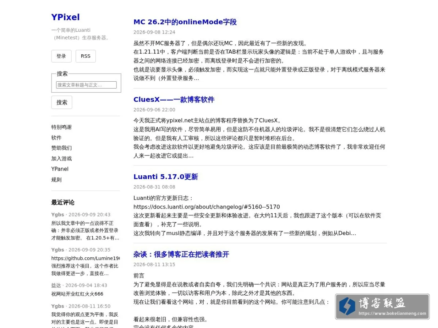Image resolution: width=438 pixels, height=328 pixels.
Task: Open commenter Ygbs on 2026-09-09 20:35 comment
Action: pos(58,250)
